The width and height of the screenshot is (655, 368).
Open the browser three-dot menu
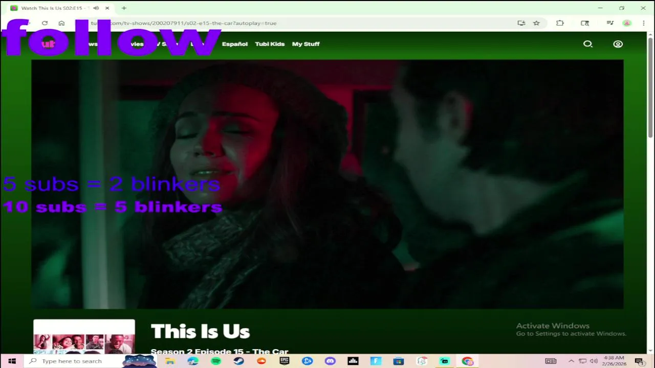click(x=643, y=23)
